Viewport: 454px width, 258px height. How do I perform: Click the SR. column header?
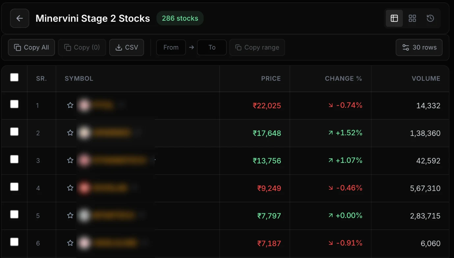(x=41, y=79)
